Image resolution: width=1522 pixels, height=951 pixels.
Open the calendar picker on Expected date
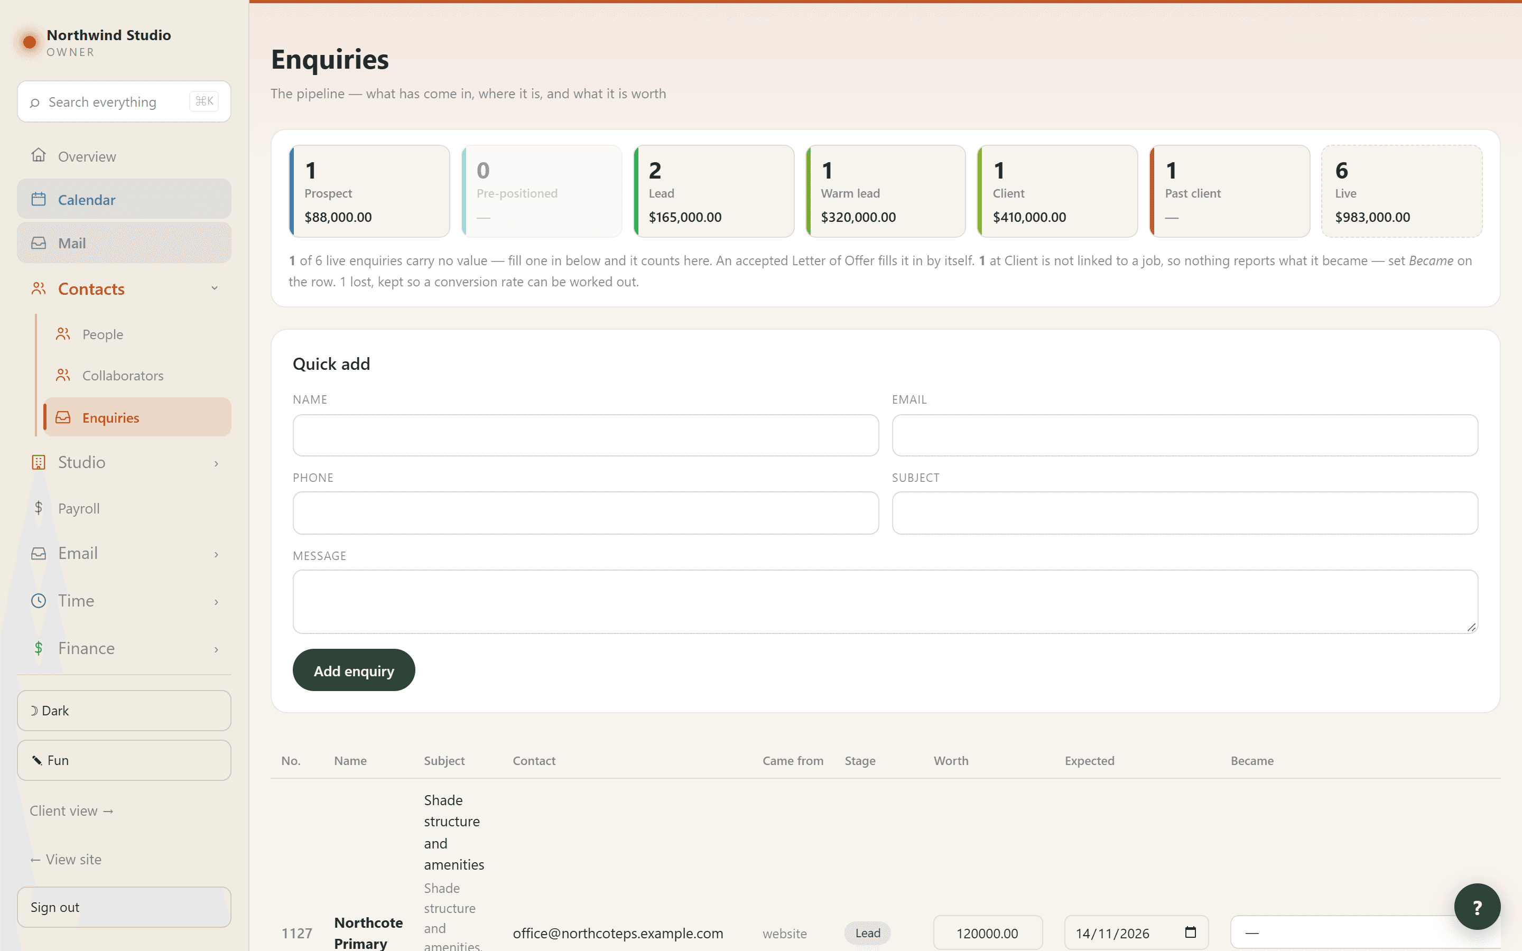point(1190,932)
